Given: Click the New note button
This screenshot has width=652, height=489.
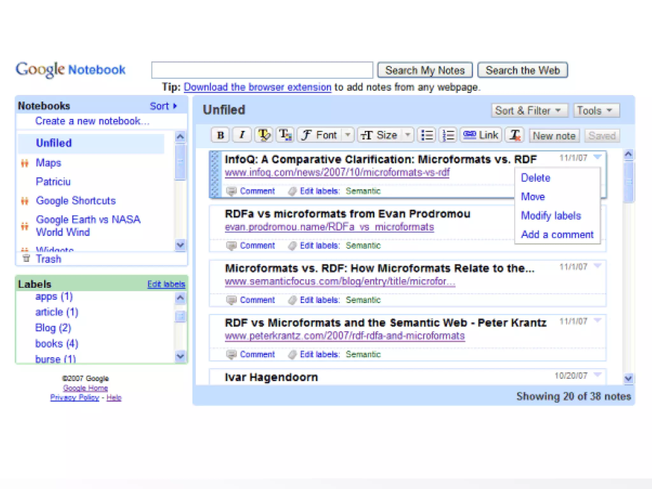Looking at the screenshot, I should coord(554,136).
